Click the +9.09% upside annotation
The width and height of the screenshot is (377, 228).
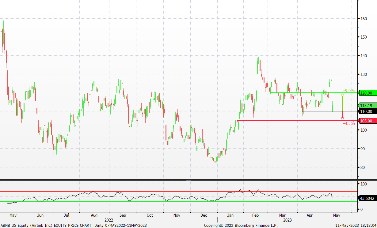(x=348, y=91)
